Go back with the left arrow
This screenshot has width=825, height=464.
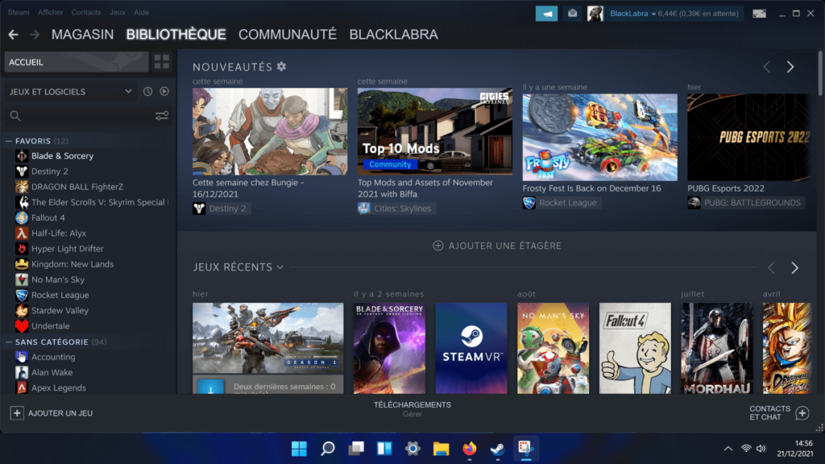[x=13, y=35]
